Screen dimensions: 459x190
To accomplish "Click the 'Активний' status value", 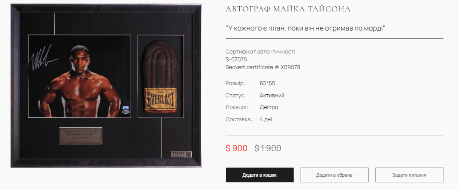I will pyautogui.click(x=272, y=95).
